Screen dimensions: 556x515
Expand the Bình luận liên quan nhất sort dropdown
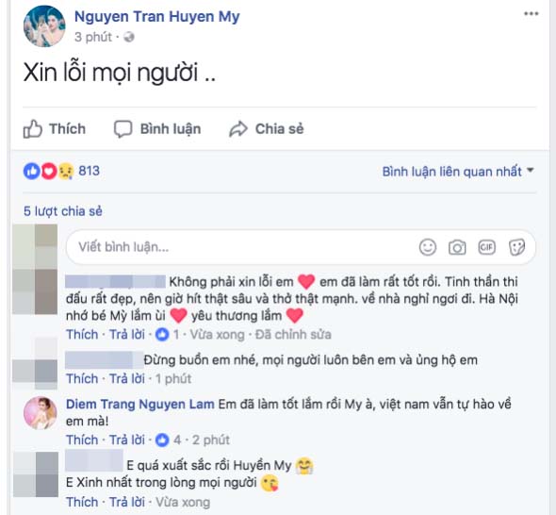click(x=458, y=172)
